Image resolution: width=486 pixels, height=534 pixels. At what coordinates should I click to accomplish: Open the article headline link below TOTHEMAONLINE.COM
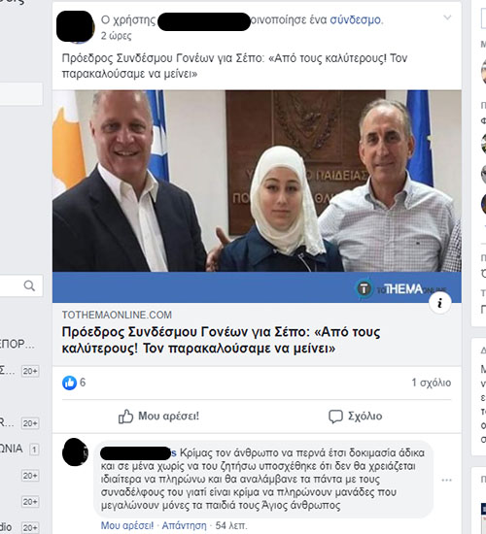(221, 340)
